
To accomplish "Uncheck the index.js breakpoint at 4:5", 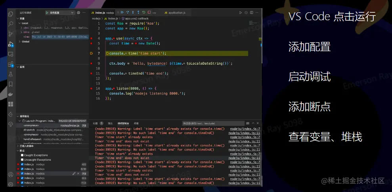I will click(x=22, y=165).
